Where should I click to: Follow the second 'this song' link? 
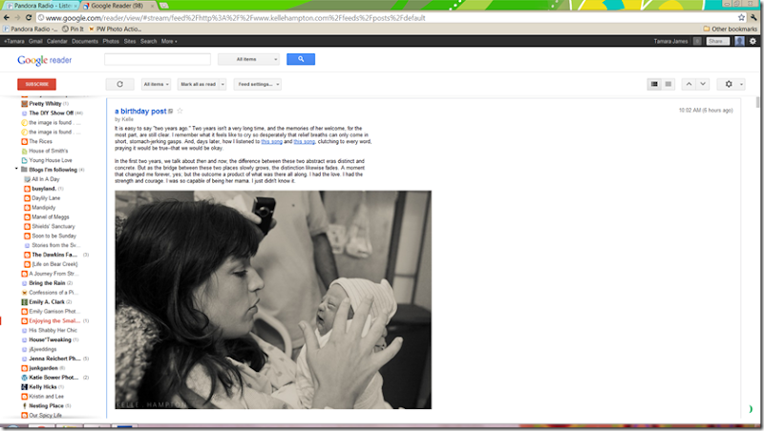304,141
